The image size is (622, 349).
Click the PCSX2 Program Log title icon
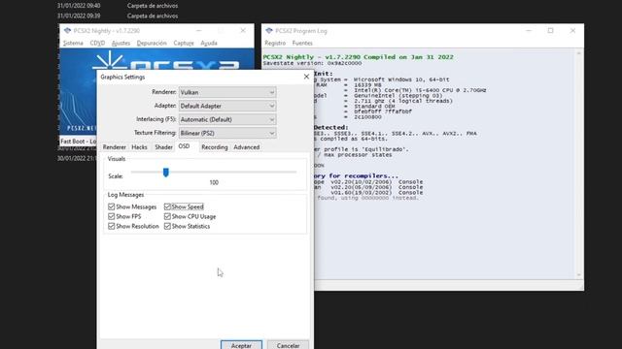pyautogui.click(x=269, y=31)
